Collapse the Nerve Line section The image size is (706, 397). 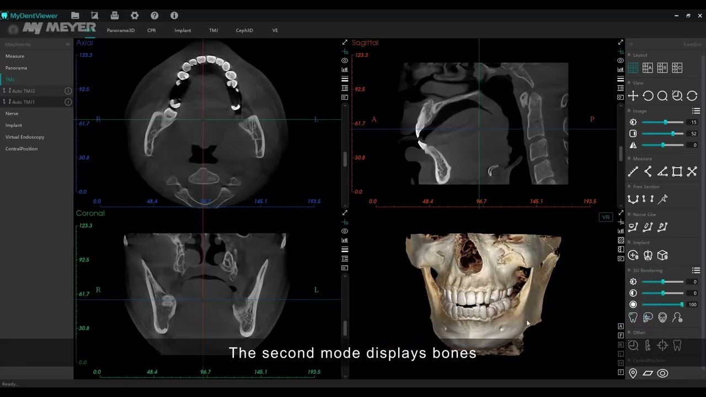[629, 214]
